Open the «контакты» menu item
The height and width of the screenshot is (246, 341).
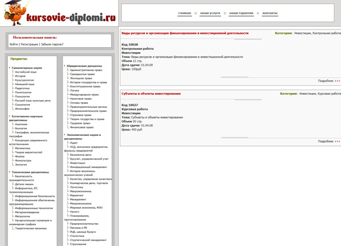(x=270, y=13)
